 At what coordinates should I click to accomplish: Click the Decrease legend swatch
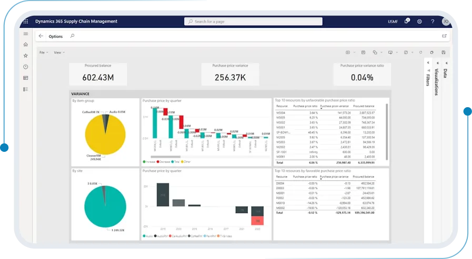coord(158,162)
